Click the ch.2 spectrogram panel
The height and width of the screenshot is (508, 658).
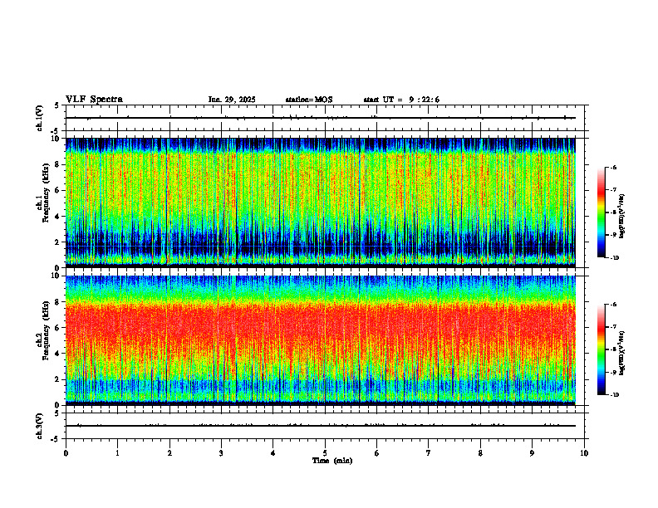coord(321,340)
